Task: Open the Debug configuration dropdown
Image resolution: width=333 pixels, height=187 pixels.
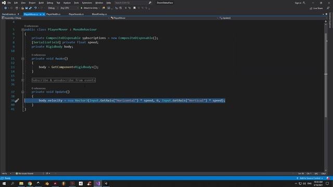Action: (53, 8)
